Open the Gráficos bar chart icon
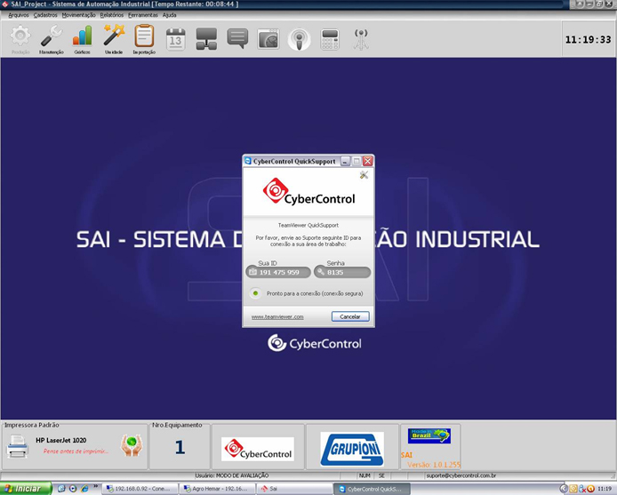617x495 pixels. pyautogui.click(x=82, y=37)
